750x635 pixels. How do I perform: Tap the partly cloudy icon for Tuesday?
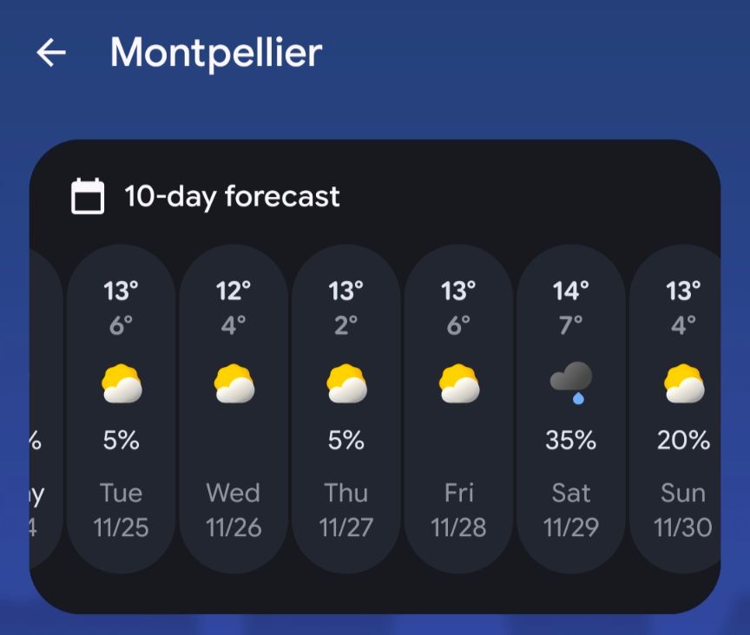(121, 384)
